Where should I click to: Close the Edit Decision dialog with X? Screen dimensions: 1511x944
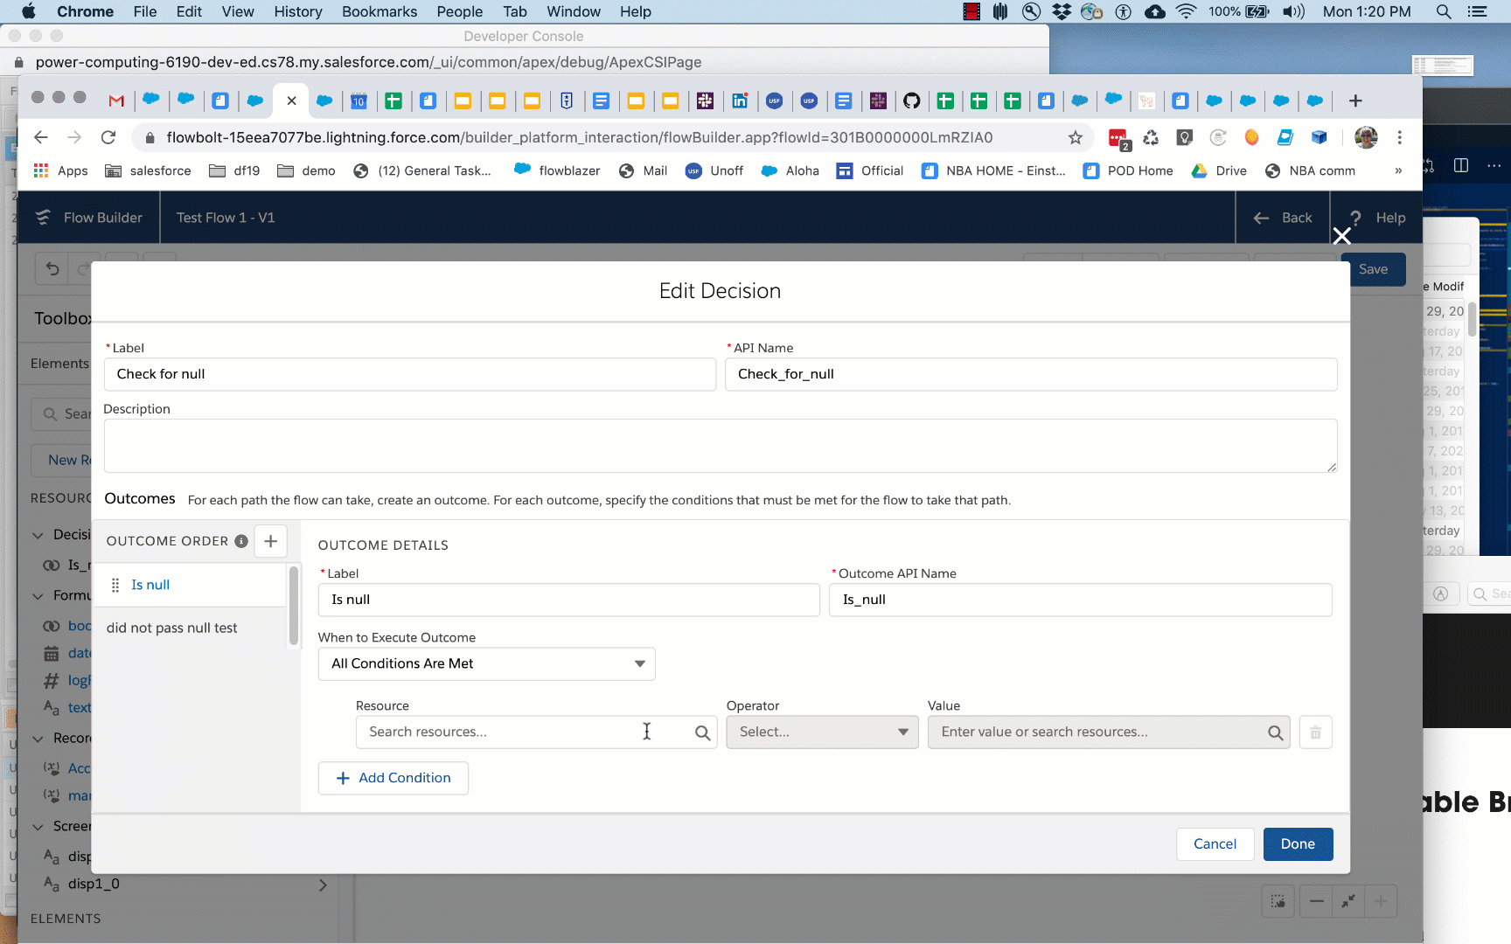(1341, 236)
